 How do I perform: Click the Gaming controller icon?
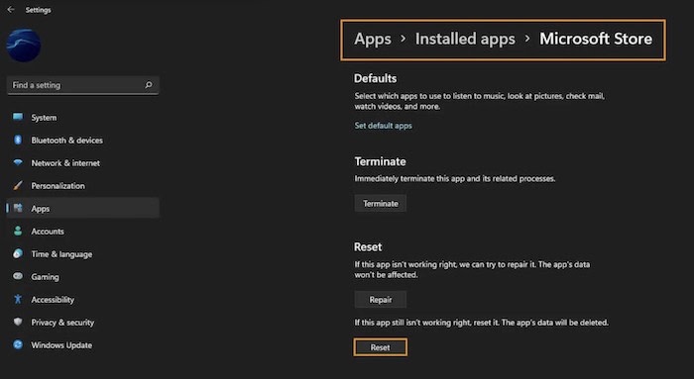[x=18, y=276]
